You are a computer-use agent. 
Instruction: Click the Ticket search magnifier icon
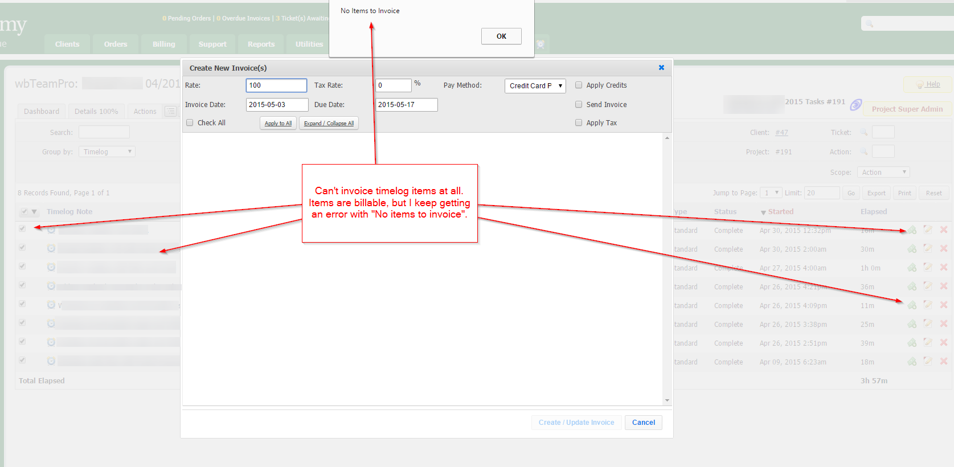pos(863,133)
